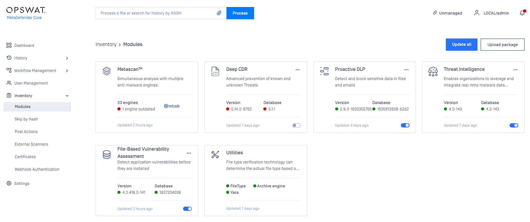The height and width of the screenshot is (222, 530).
Task: Click LOCAL/admin account name
Action: coord(496,13)
